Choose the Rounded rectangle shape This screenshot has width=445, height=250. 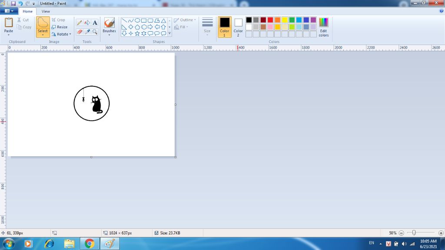coord(150,20)
